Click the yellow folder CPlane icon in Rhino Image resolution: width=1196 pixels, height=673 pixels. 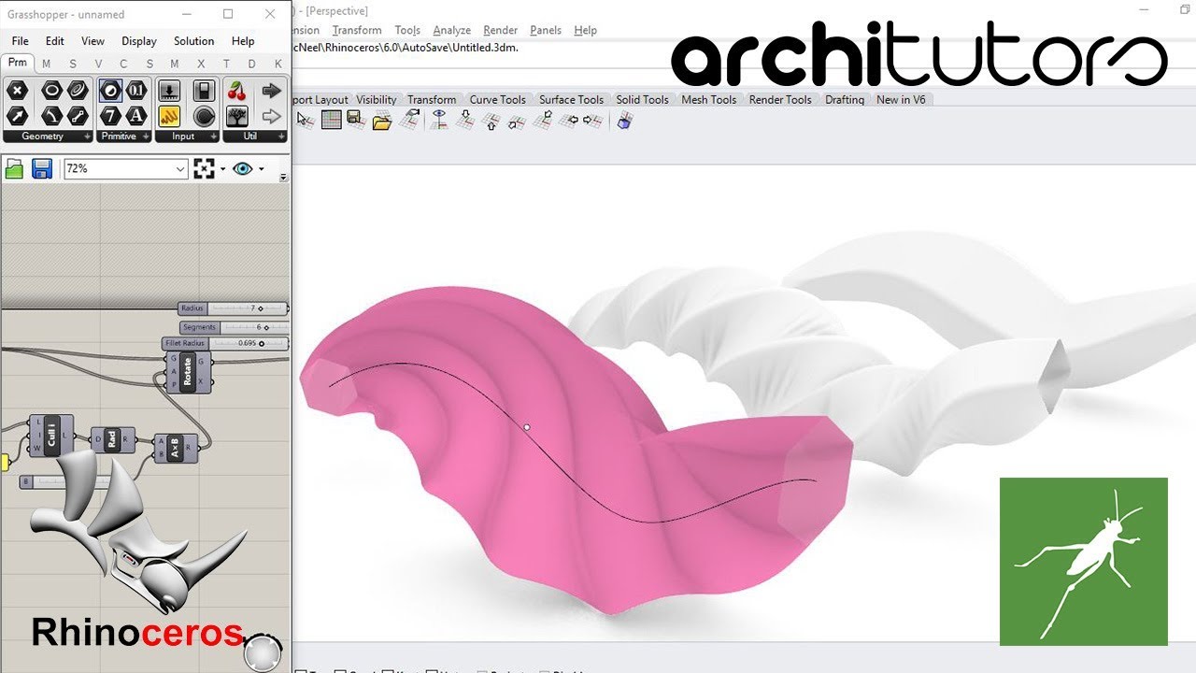(x=381, y=121)
